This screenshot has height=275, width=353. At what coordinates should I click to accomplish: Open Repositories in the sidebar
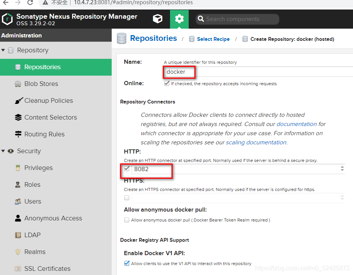pos(56,67)
